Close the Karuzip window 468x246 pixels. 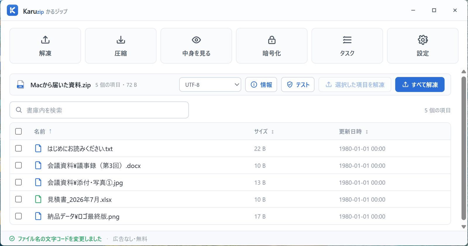455,10
